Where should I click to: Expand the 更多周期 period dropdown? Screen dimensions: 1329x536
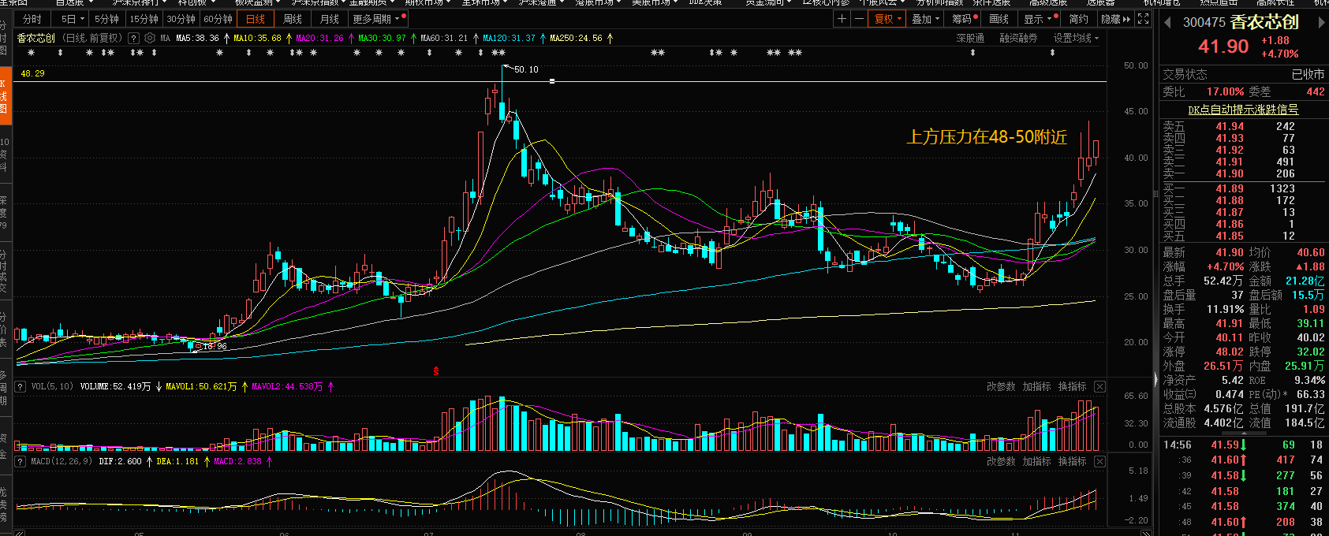tap(379, 19)
